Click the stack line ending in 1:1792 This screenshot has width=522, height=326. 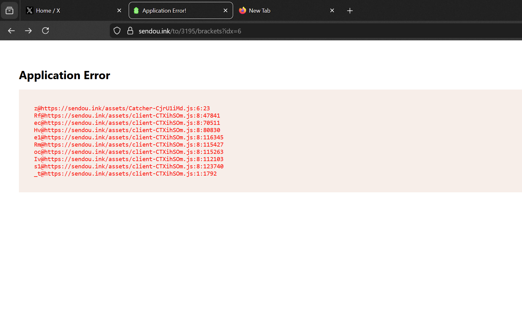(x=126, y=174)
